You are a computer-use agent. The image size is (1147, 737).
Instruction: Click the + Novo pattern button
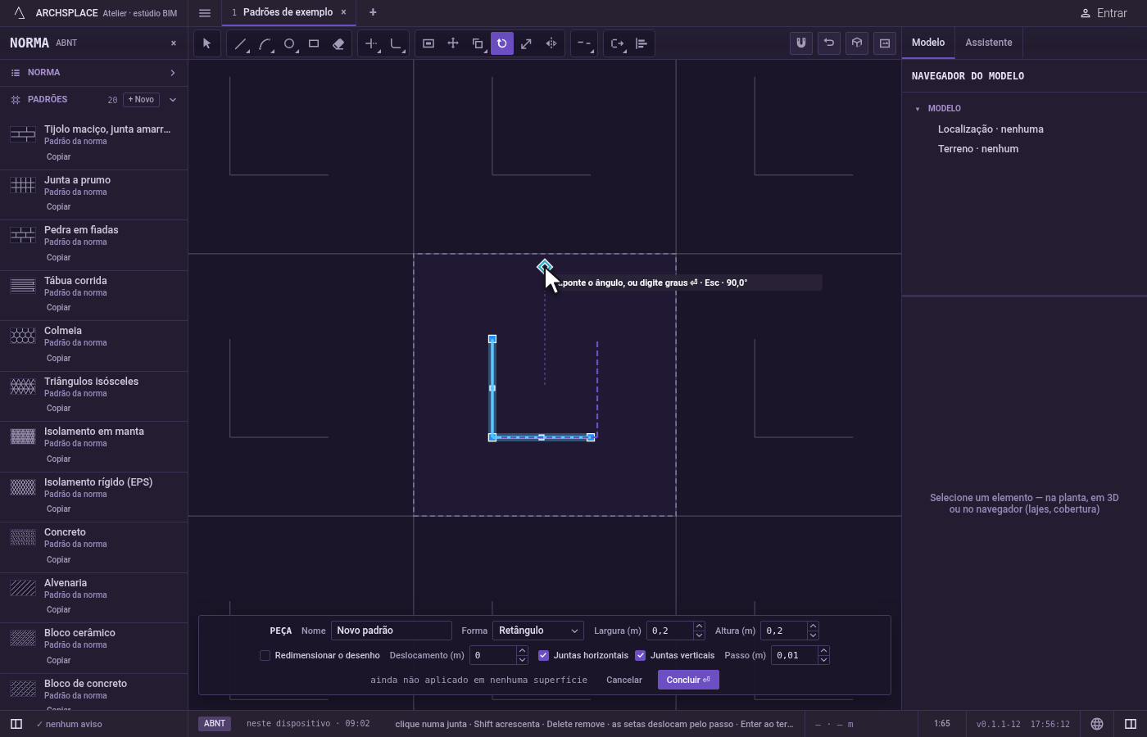[141, 99]
